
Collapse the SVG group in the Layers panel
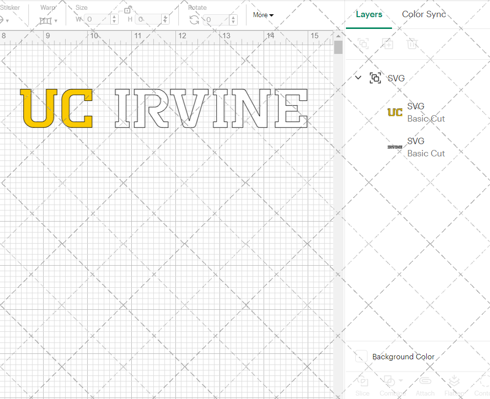358,78
